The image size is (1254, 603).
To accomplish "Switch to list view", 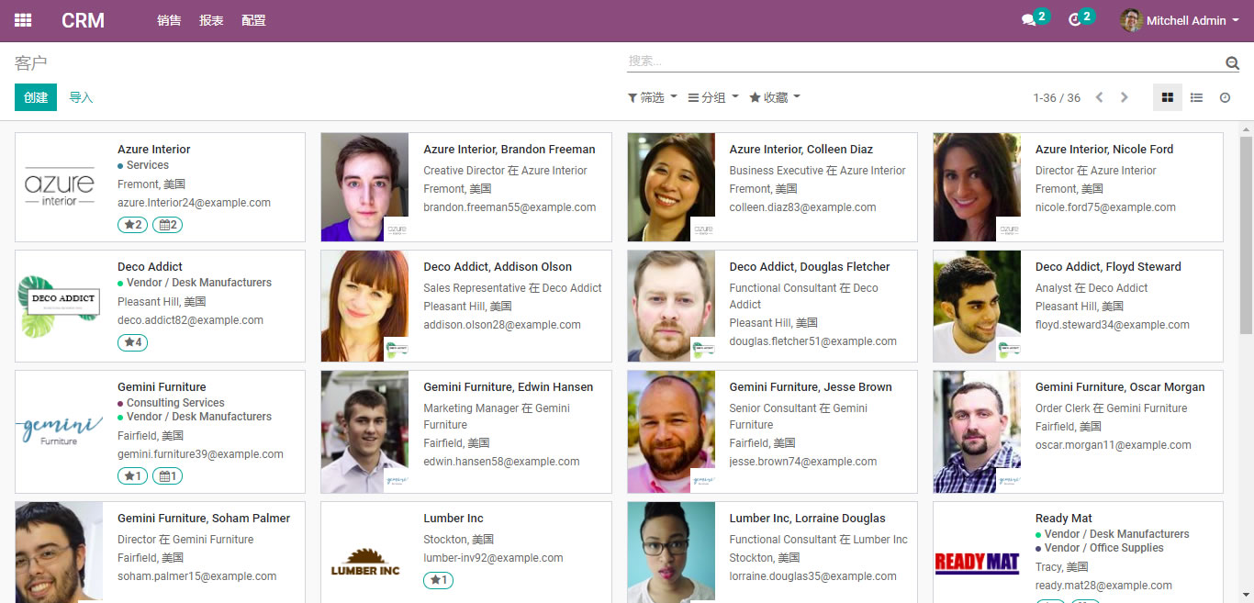I will pyautogui.click(x=1196, y=97).
